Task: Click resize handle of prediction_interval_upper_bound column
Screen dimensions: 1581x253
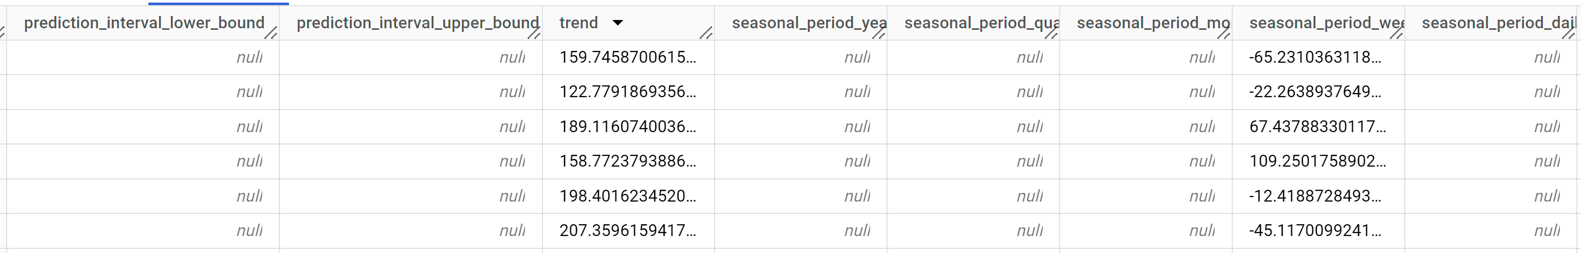Action: 534,33
